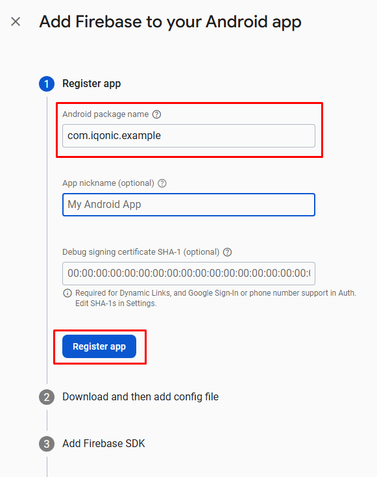Click the Debug signing certificate SHA-1 label
Screen dimensions: 377x477
coord(141,252)
